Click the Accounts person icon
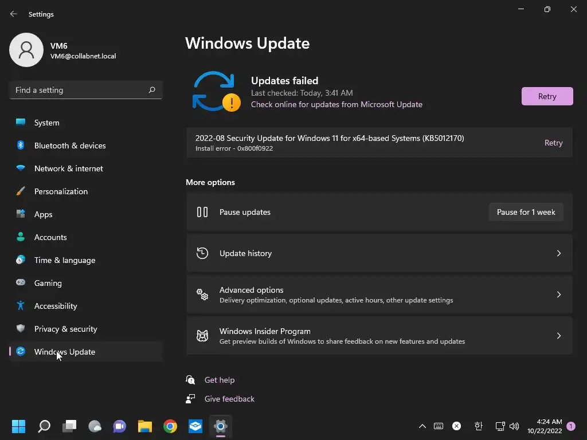Image resolution: width=587 pixels, height=440 pixels. pos(21,237)
